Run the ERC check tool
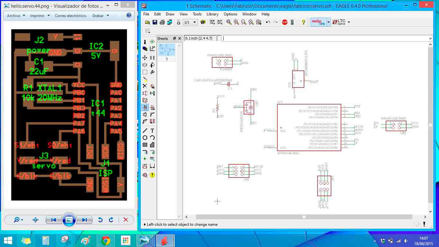This screenshot has width=439, height=247. coord(145,175)
